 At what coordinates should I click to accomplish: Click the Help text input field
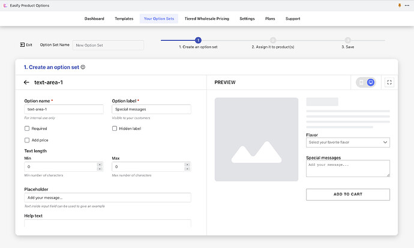click(x=108, y=223)
